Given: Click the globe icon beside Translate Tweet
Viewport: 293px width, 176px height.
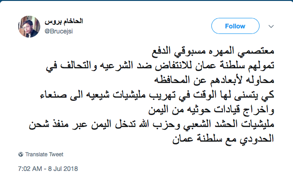Looking at the screenshot, I should tap(21, 154).
